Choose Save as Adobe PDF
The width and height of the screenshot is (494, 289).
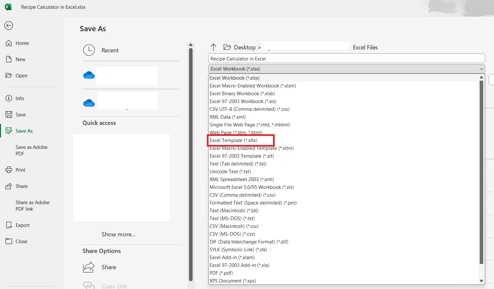pyautogui.click(x=32, y=150)
